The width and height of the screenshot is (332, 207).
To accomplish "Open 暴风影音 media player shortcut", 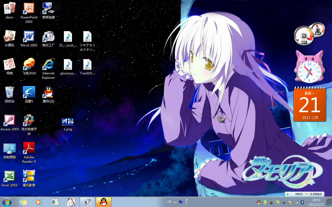I will (x=29, y=178).
